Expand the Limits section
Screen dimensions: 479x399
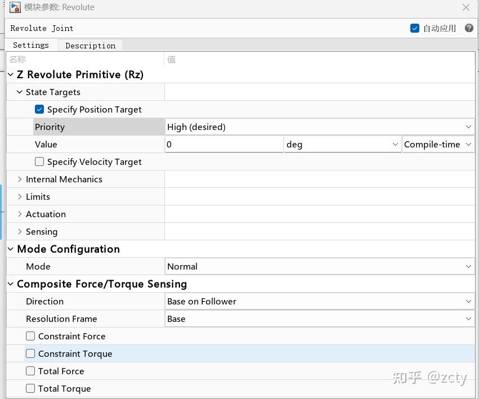coord(20,196)
